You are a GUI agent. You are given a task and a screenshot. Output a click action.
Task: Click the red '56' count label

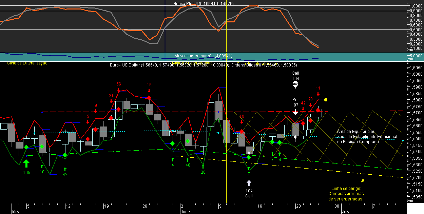[x=119, y=84]
